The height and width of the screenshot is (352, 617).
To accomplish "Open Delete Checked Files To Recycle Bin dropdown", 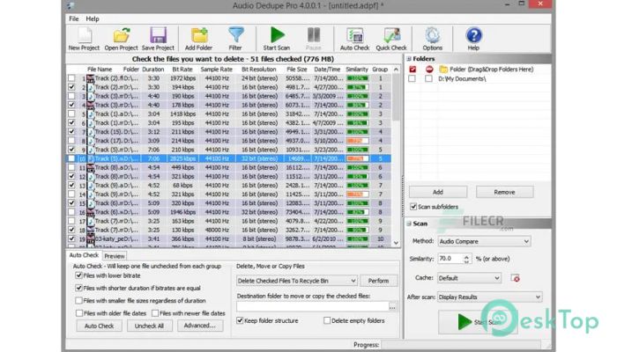I will tap(297, 281).
